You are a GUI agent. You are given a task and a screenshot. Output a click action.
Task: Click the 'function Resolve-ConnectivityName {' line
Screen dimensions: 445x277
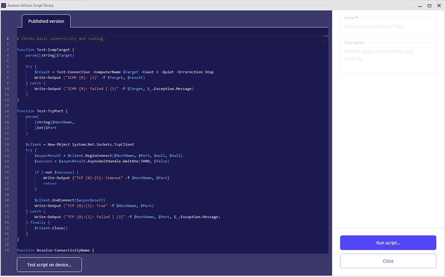[55, 250]
